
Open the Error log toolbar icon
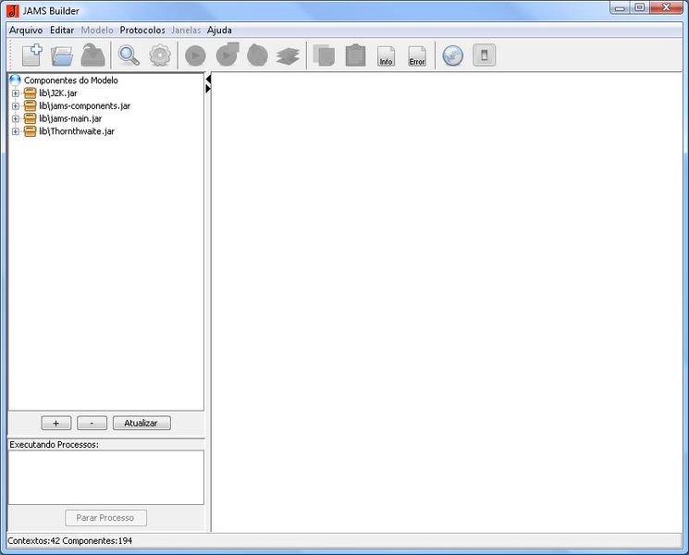pos(417,56)
